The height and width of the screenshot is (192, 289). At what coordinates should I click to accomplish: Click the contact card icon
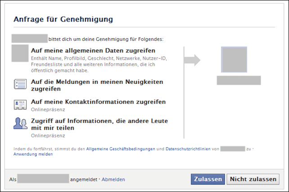pyautogui.click(x=20, y=105)
